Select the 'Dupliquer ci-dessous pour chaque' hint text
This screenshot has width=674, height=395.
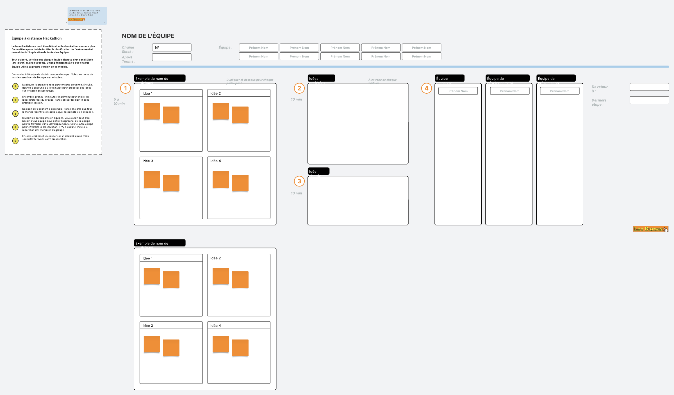[250, 80]
